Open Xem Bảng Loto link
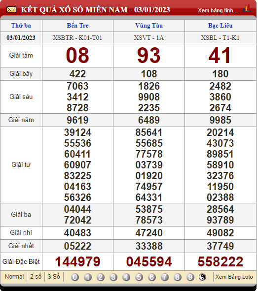 point(234,277)
